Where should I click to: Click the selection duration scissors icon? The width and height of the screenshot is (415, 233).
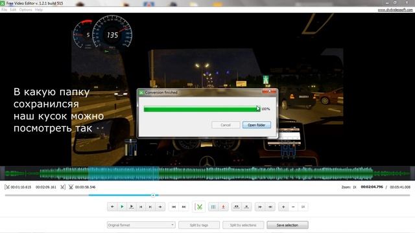(71, 187)
